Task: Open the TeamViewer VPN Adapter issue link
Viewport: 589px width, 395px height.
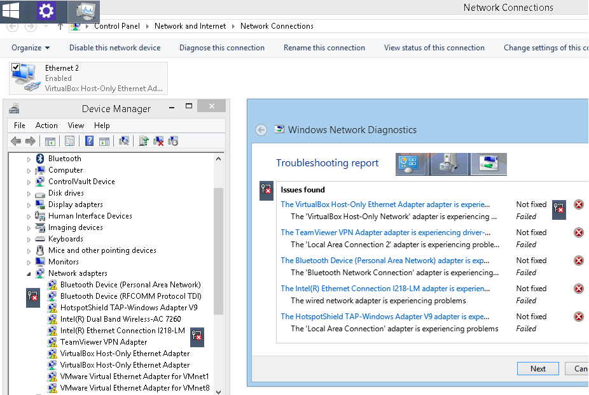Action: click(x=385, y=233)
